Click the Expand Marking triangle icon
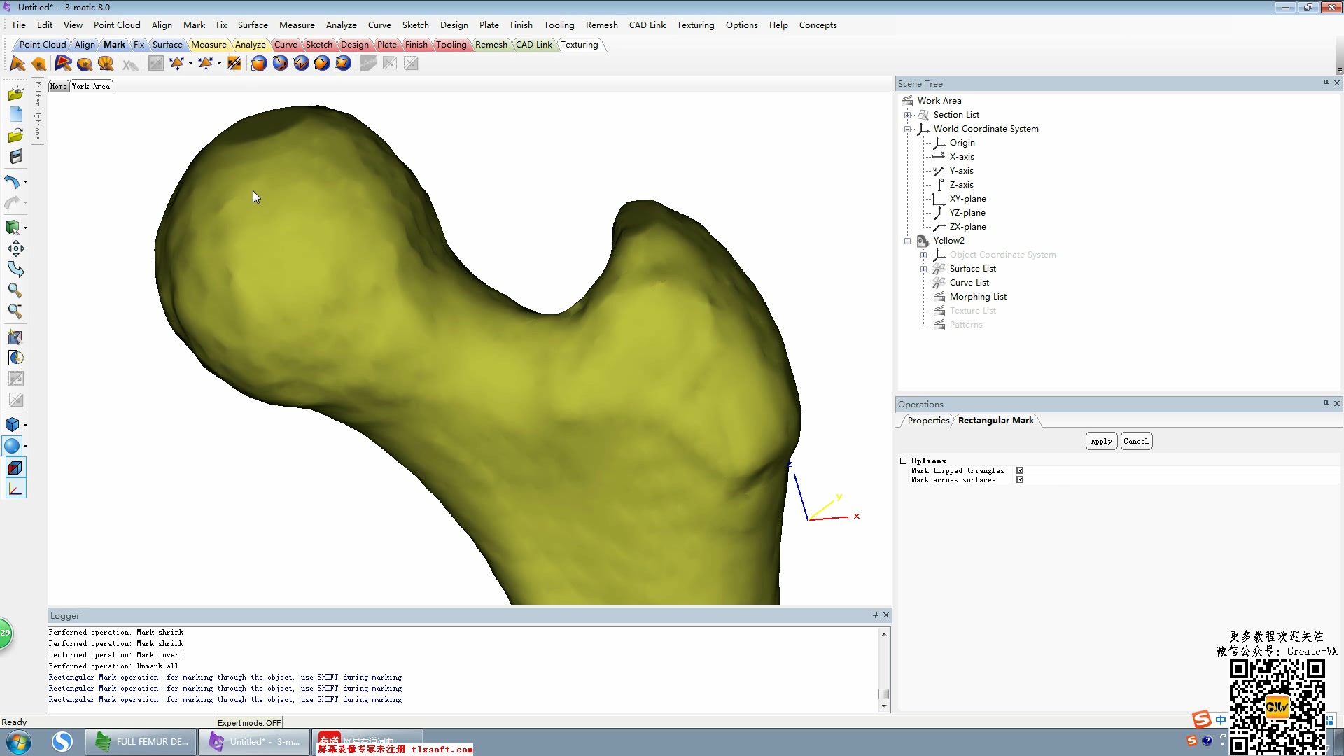 click(176, 64)
